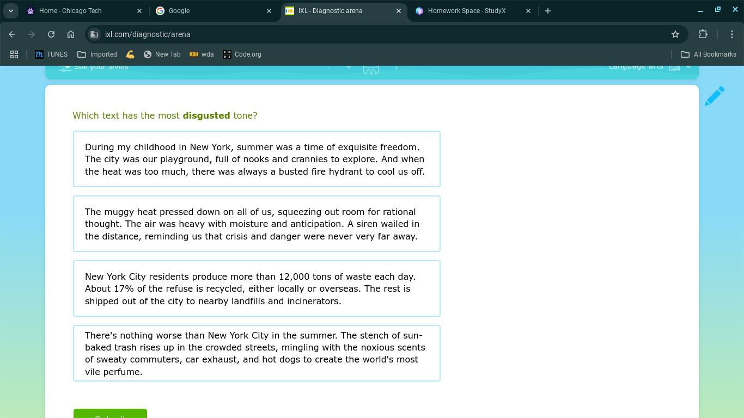Open the Chrome three-dot menu
Viewport: 744px width, 418px height.
(x=732, y=34)
